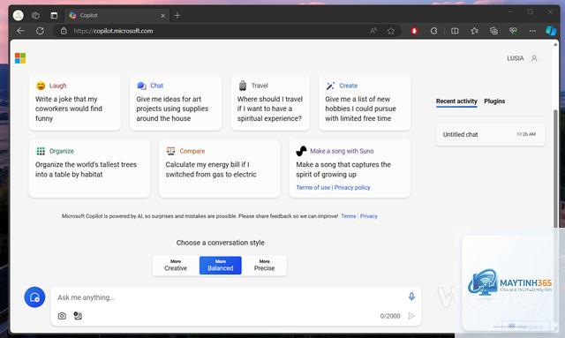565x338 pixels.
Task: Open the Untitled chat recent item
Action: (491, 134)
